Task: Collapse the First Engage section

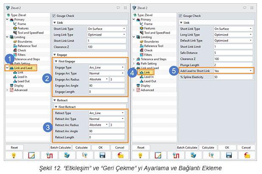Action: pos(56,61)
